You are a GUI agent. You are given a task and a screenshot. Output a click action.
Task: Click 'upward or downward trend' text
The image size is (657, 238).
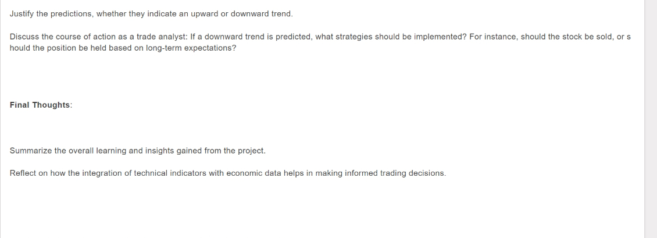(241, 14)
